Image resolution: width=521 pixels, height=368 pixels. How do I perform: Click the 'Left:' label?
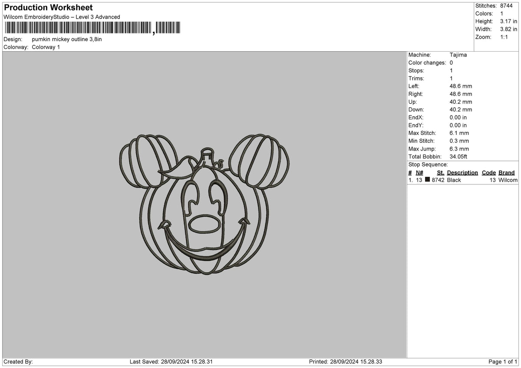[x=414, y=86]
